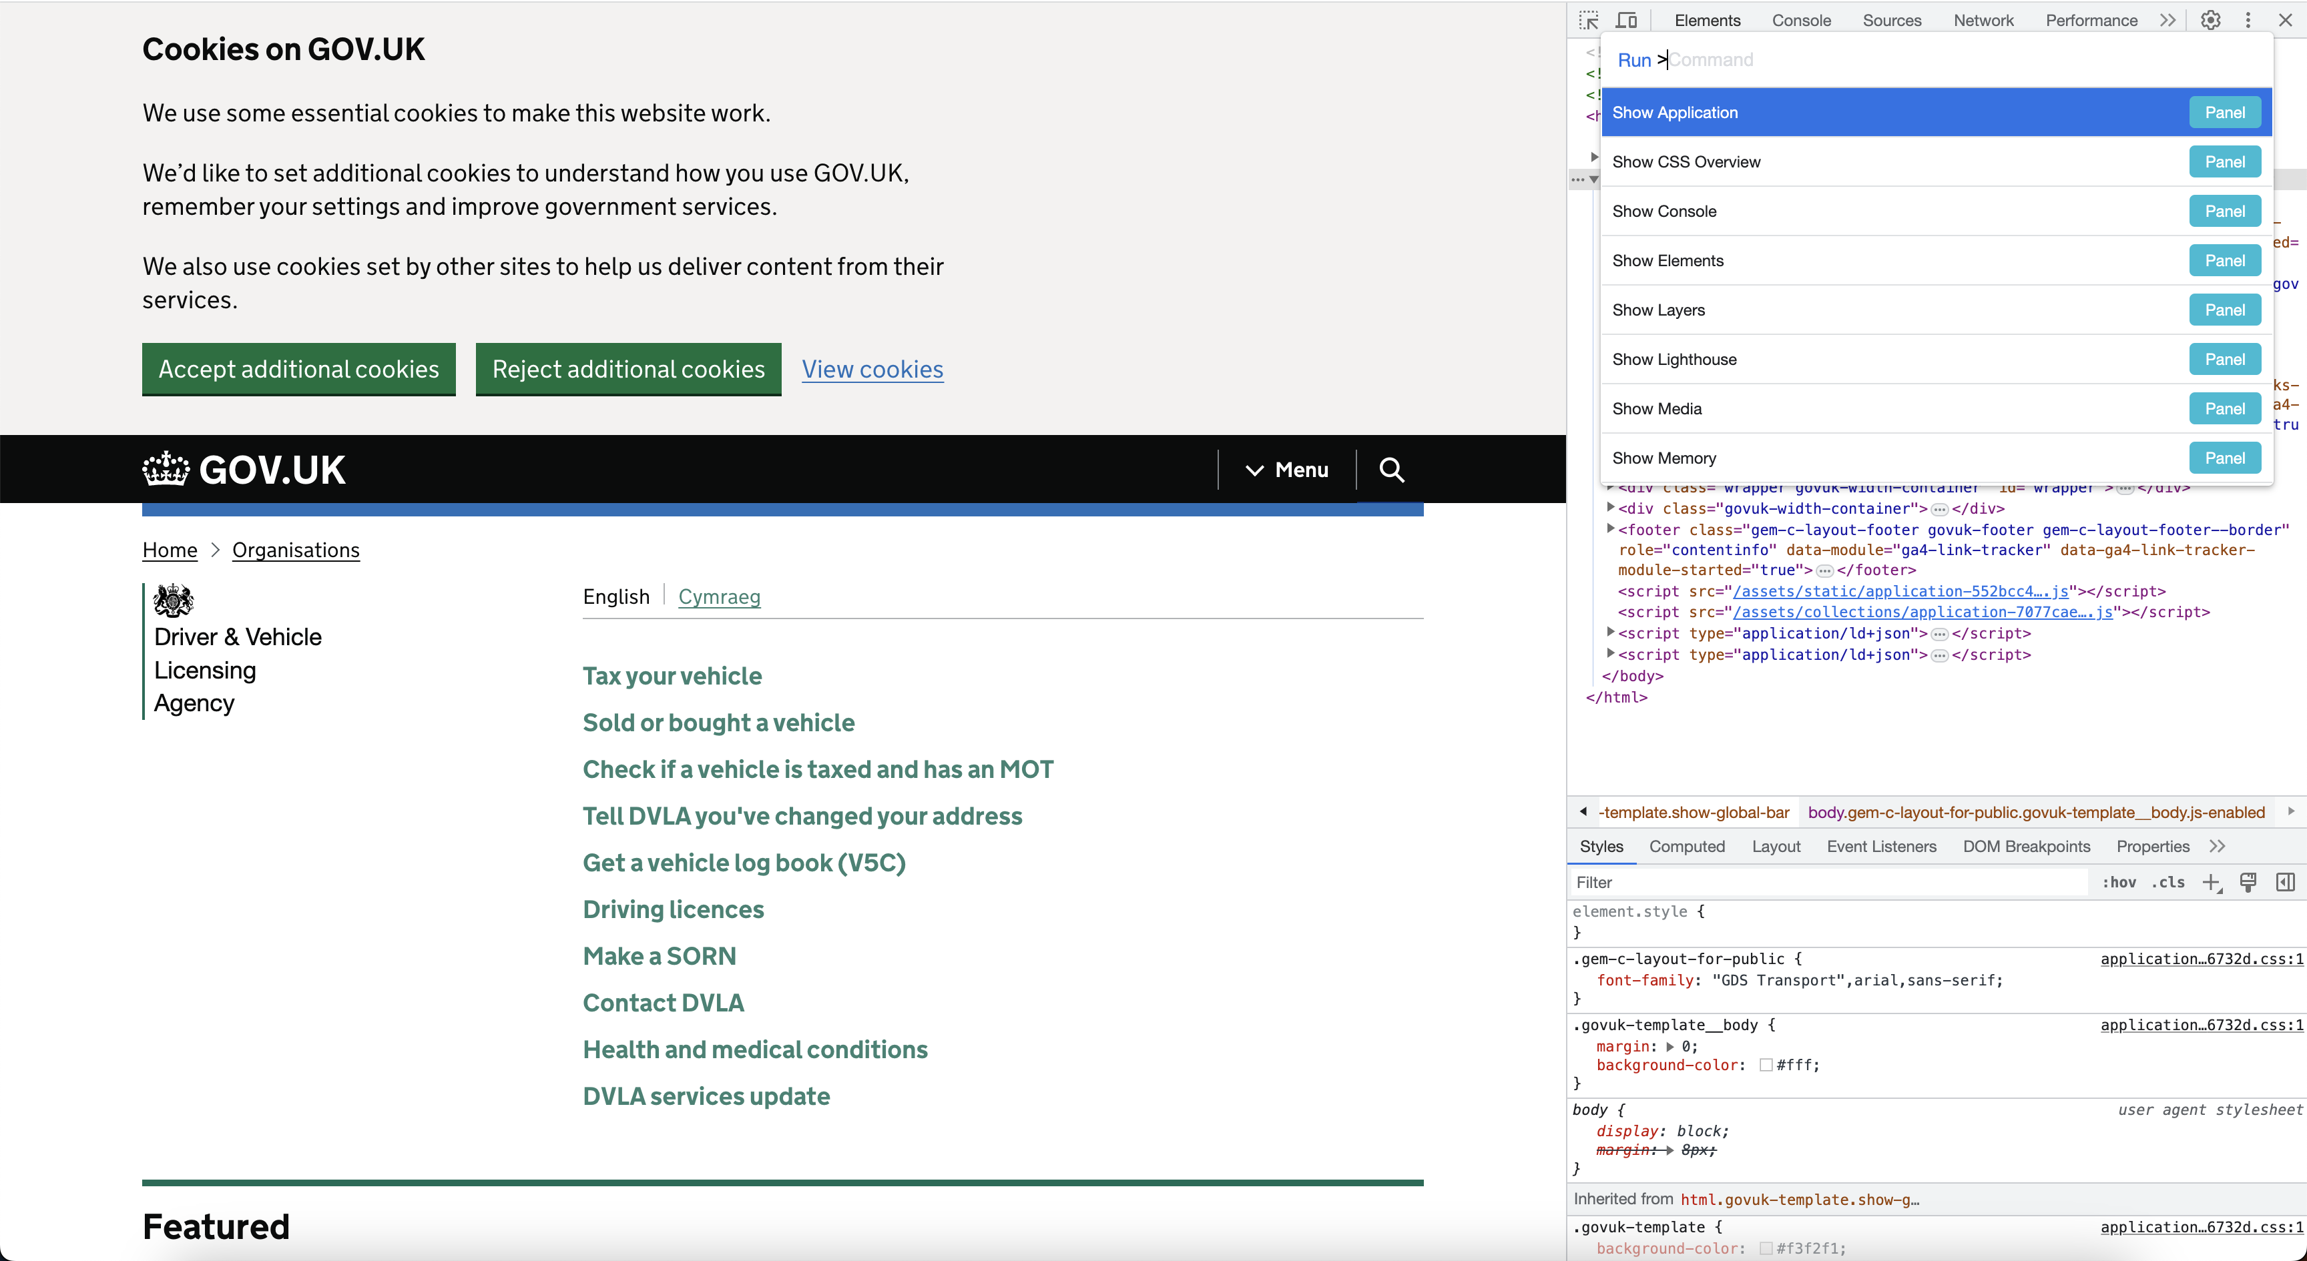Select the -template.show-global-bar breadcrumb
This screenshot has height=1261, width=2307.
1694,813
